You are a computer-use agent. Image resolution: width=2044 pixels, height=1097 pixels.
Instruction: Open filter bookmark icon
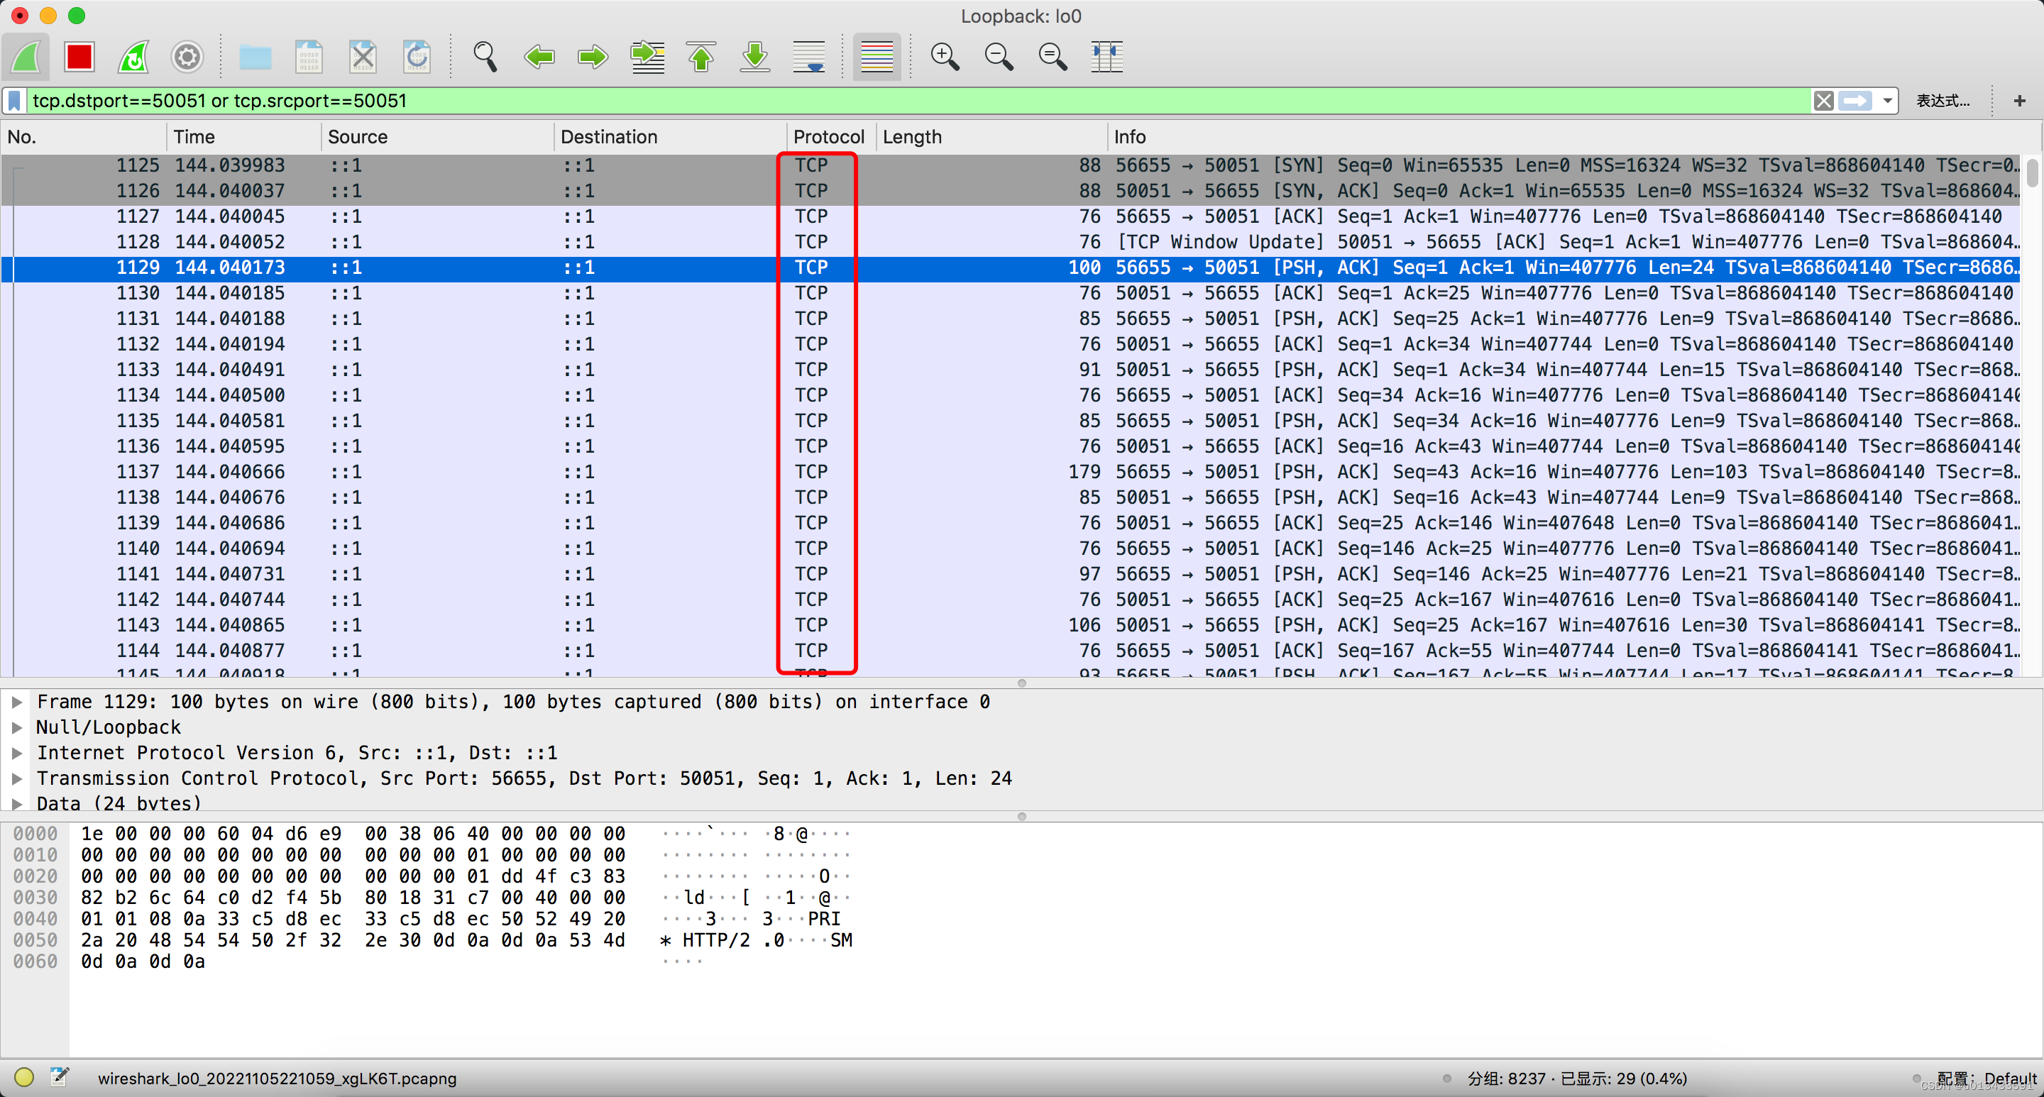[14, 101]
